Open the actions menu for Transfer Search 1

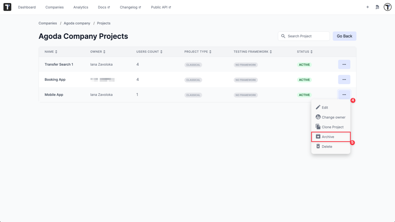pos(344,64)
